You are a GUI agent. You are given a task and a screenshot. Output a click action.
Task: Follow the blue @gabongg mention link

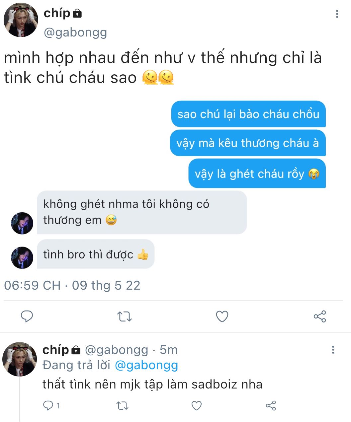146,365
